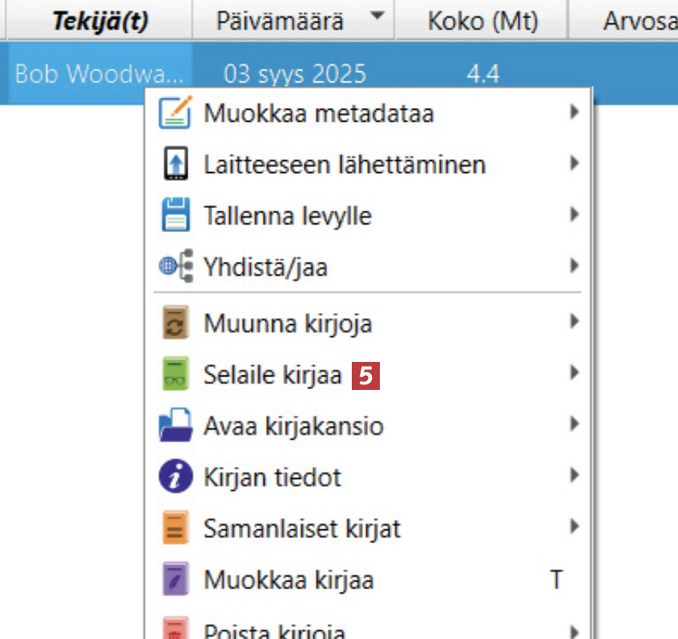Expand the Kirjan tiedot submenu arrow
Screen dimensions: 678x639
click(575, 475)
